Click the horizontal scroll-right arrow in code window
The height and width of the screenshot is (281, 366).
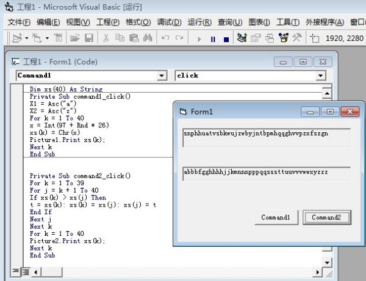tap(317, 272)
